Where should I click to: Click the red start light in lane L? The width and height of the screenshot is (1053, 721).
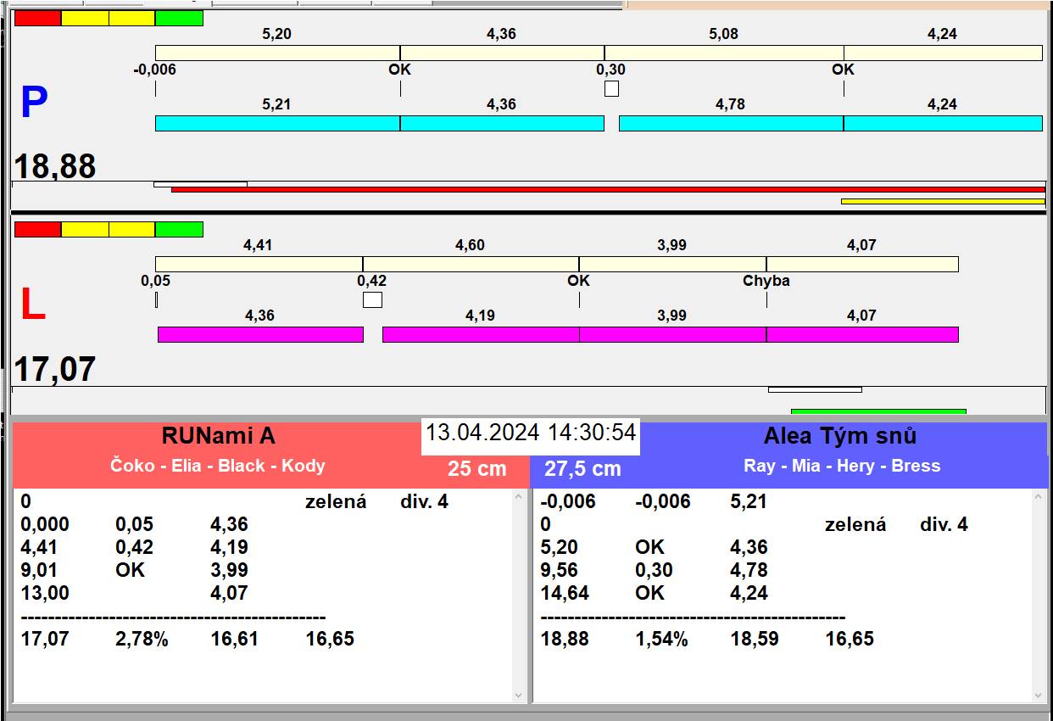(x=38, y=229)
